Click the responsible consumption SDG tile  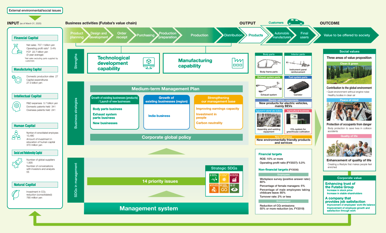pos(224,188)
